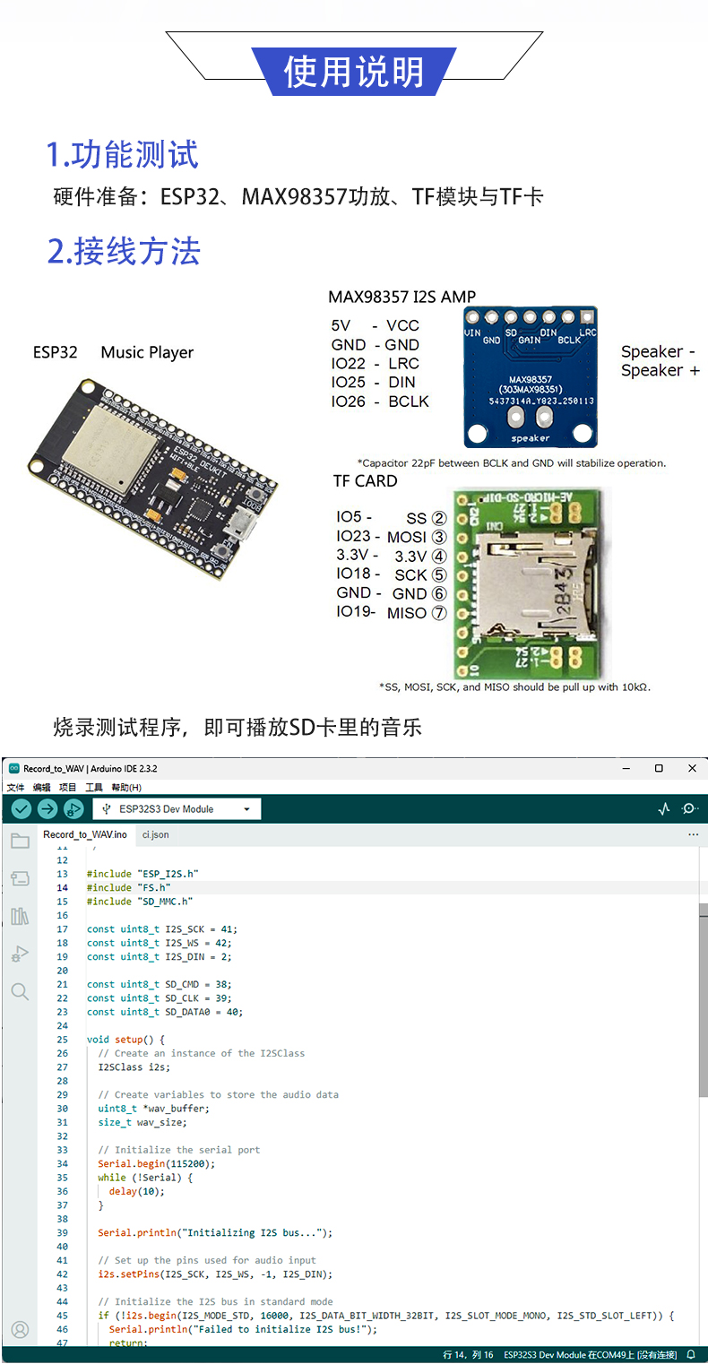Open the Serial Plotter
Image resolution: width=708 pixels, height=1364 pixels.
coord(663,808)
